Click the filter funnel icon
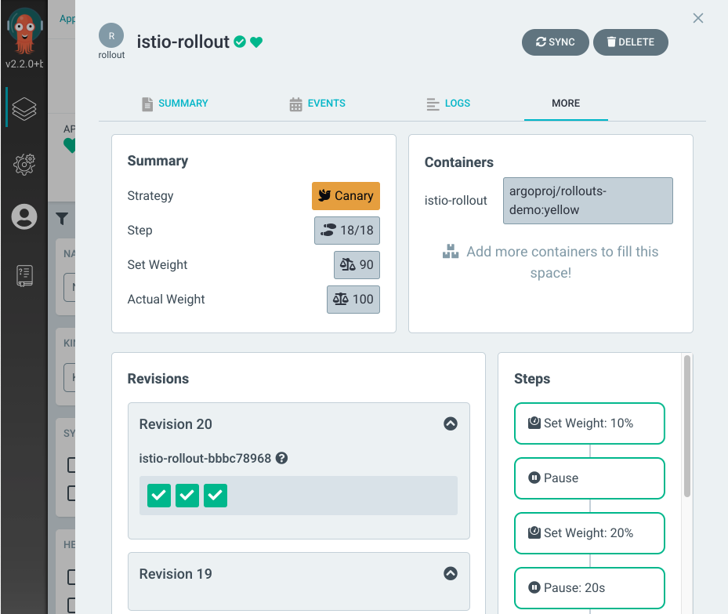728x614 pixels. click(62, 220)
